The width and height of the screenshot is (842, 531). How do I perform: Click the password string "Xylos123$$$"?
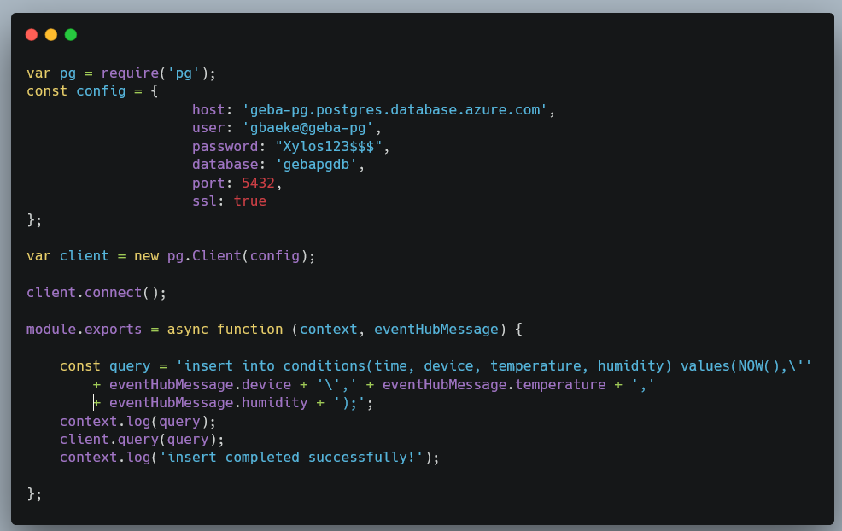click(329, 146)
